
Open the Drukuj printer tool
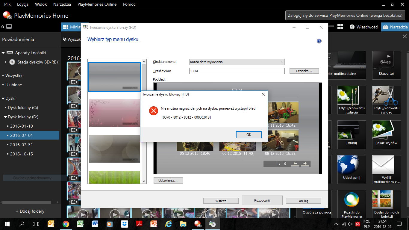pyautogui.click(x=352, y=131)
